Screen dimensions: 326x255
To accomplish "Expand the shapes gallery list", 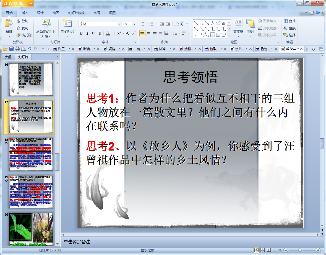I will pyautogui.click(x=229, y=35).
